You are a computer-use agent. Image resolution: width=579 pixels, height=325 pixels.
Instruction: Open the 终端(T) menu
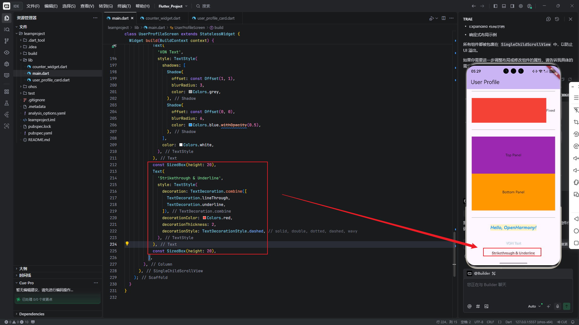pos(124,6)
